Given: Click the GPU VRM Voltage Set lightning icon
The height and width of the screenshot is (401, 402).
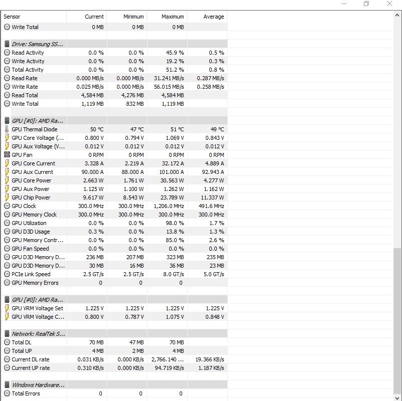Looking at the screenshot, I should point(7,308).
